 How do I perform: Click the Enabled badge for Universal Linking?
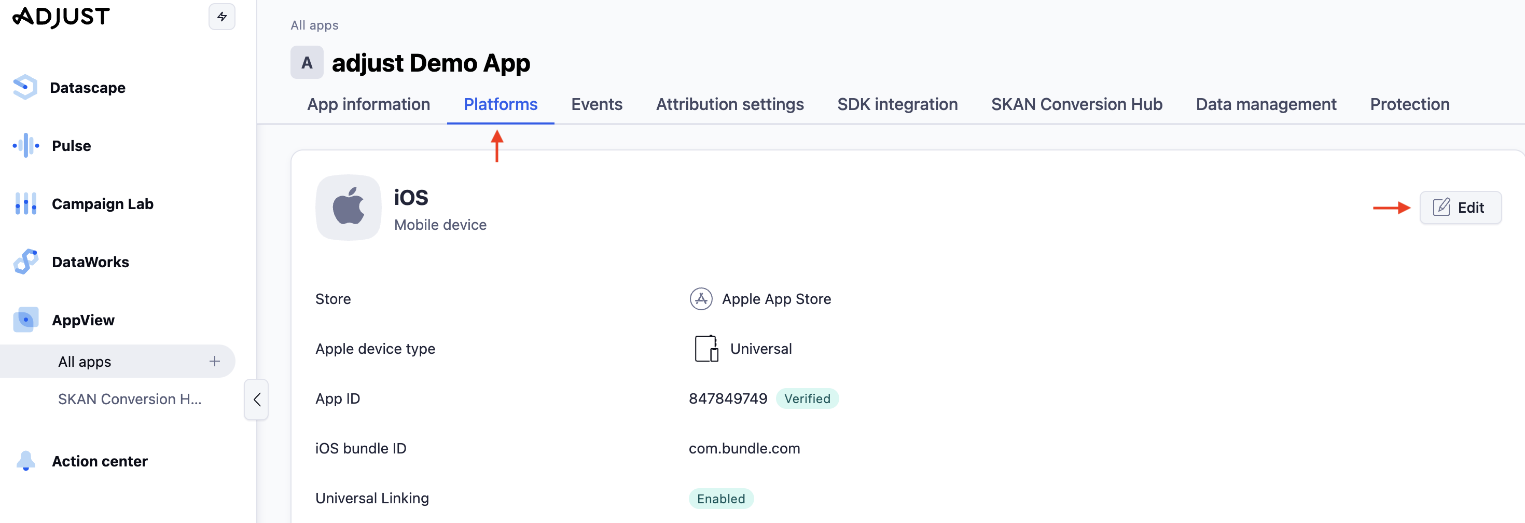[x=720, y=499]
